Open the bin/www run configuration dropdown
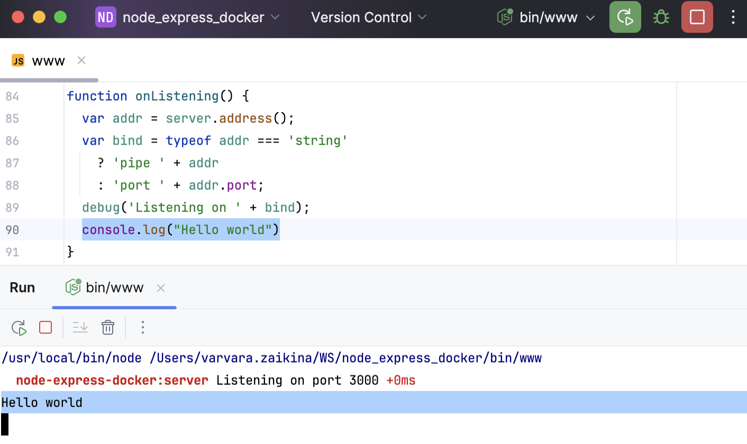 coord(591,17)
